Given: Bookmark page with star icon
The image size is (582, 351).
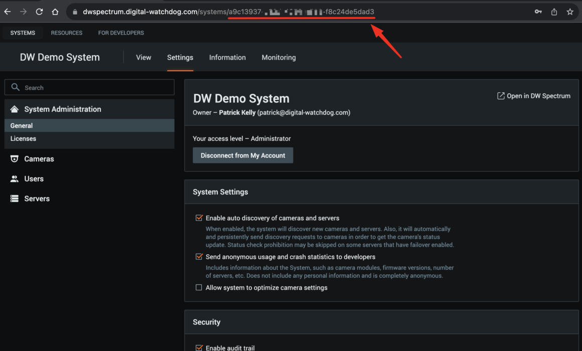Looking at the screenshot, I should pyautogui.click(x=570, y=12).
